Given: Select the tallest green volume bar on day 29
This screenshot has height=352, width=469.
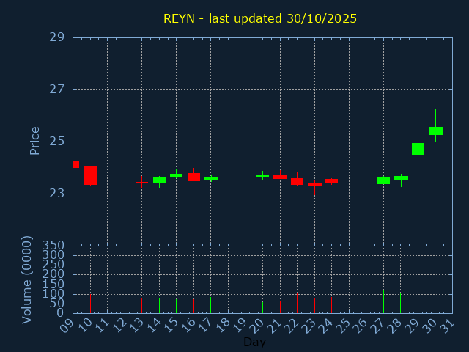Looking at the screenshot, I should [x=418, y=282].
